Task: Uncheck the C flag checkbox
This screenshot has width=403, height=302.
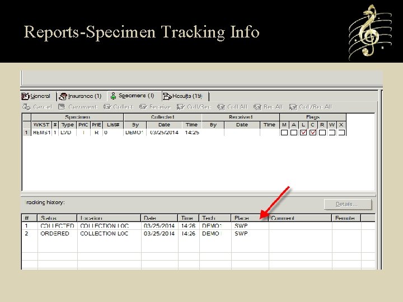Action: 313,133
